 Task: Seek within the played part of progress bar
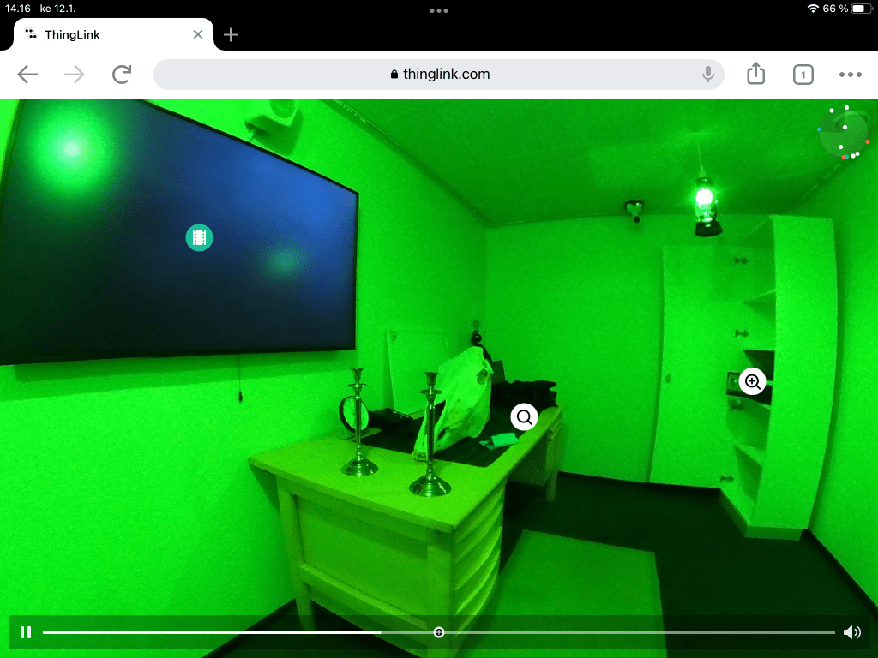214,632
